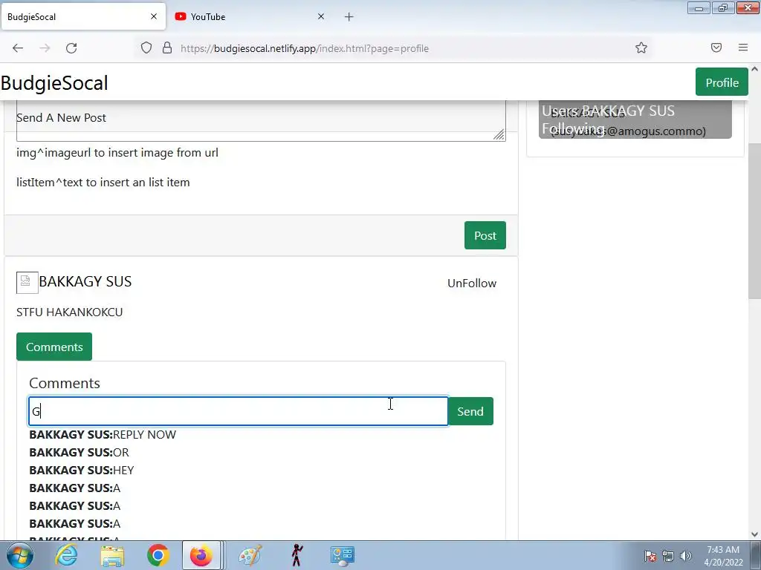Open the Windows Start menu

pos(20,555)
